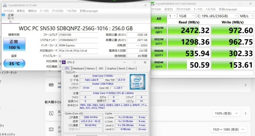
Task: Click the firmware field 21003100
Action: point(78,35)
